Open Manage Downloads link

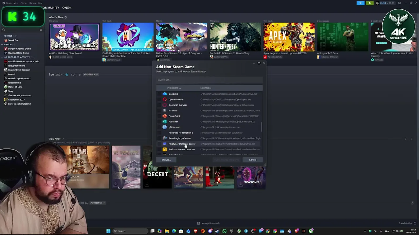[208, 223]
